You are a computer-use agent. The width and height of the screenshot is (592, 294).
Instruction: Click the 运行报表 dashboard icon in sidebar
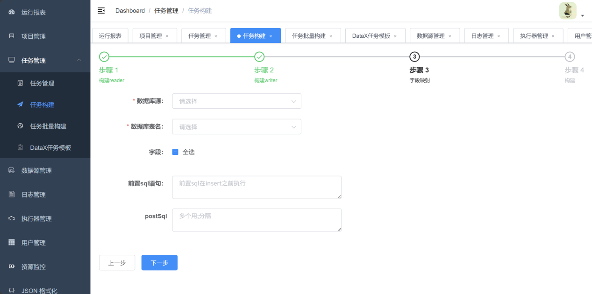(12, 12)
